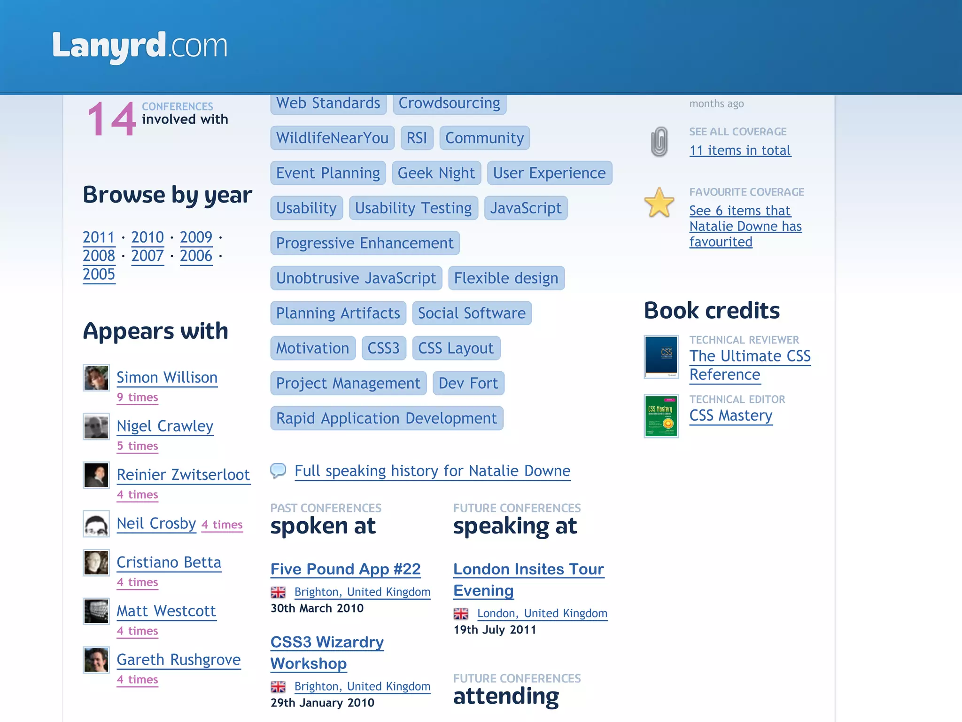The height and width of the screenshot is (722, 962).
Task: Select the JavaScript topic tag
Action: pos(526,208)
